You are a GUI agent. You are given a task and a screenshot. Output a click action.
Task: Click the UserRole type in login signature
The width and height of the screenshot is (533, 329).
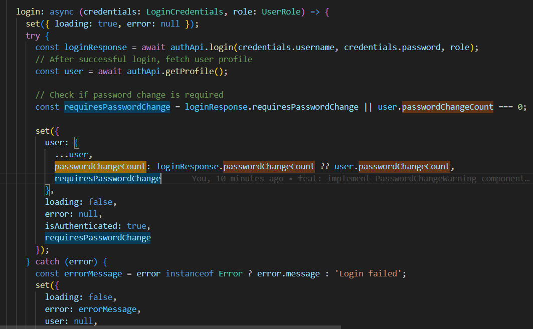coord(281,12)
